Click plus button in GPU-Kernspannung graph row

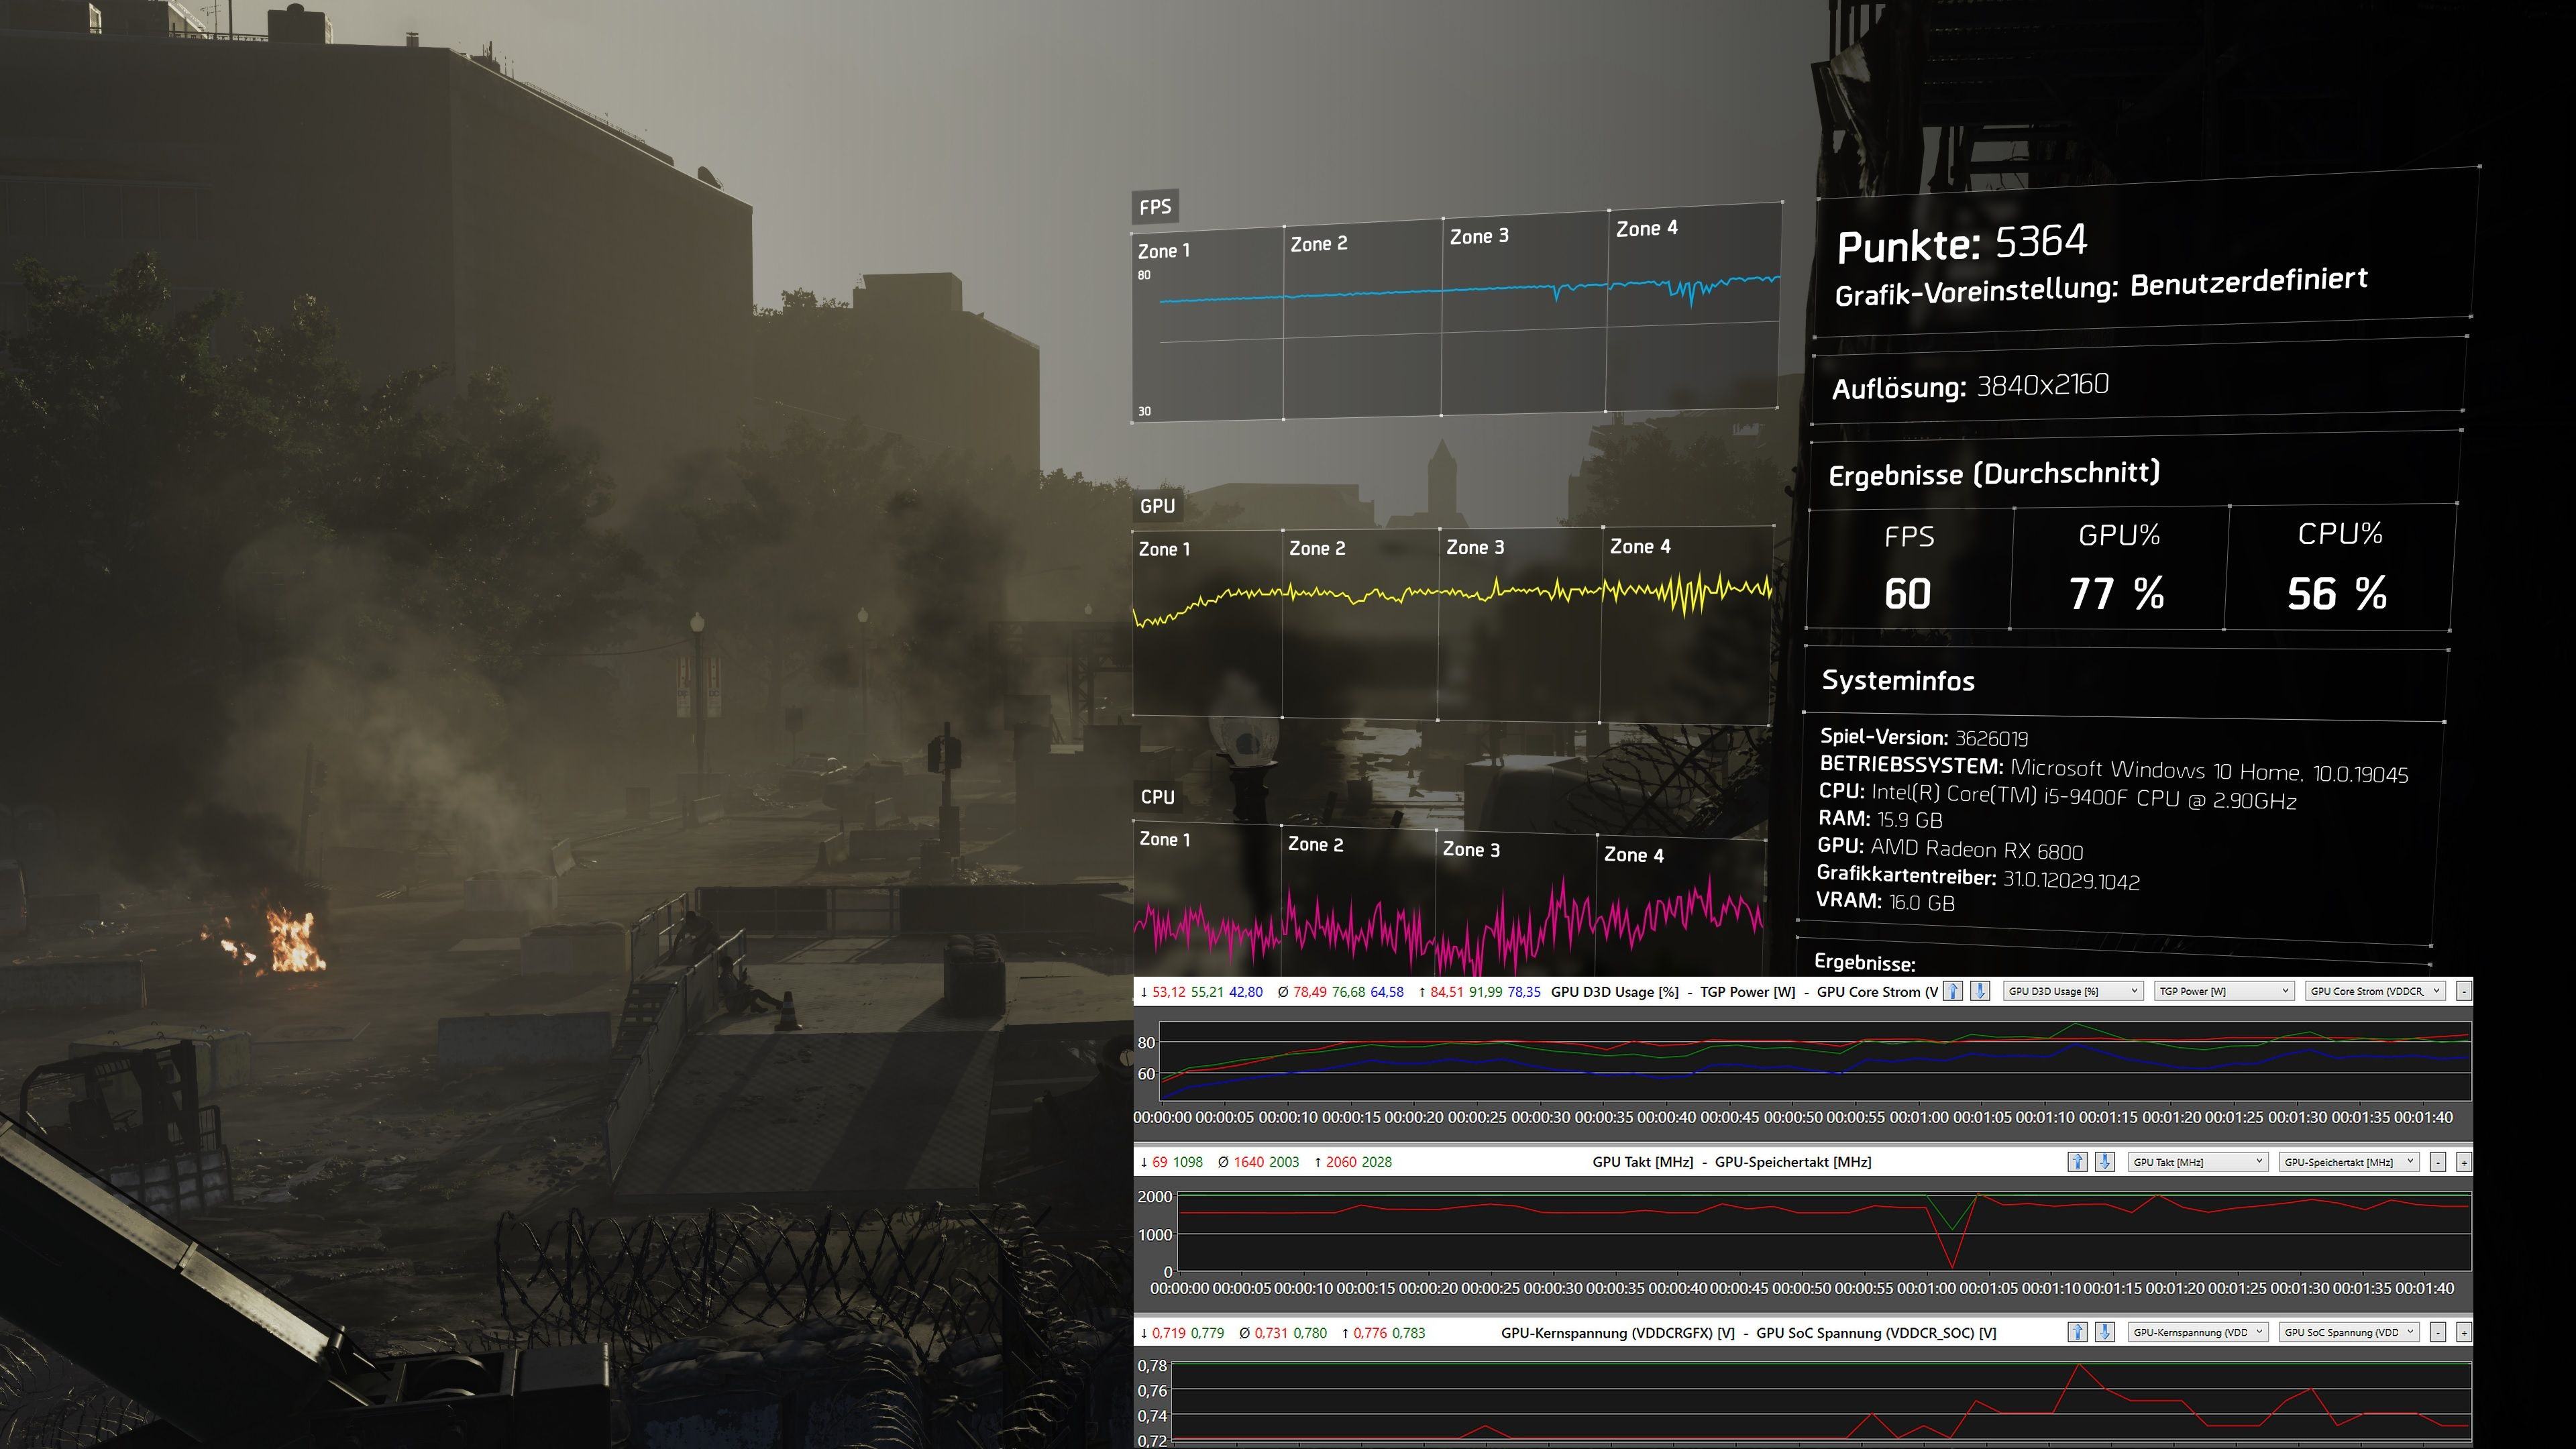(2464, 1332)
